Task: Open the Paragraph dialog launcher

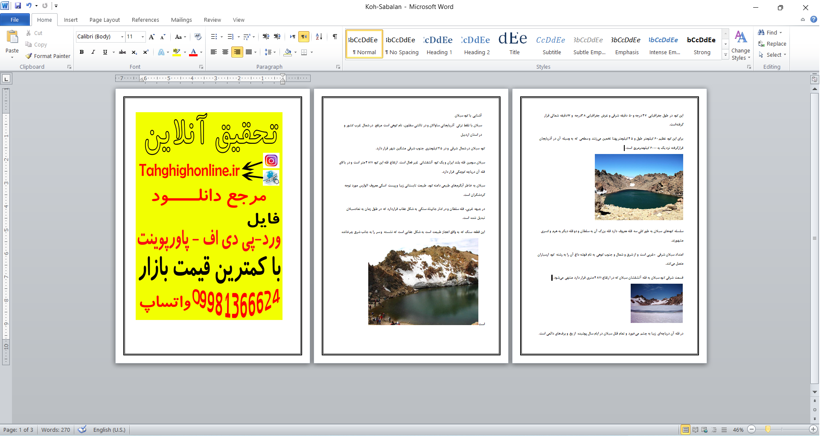Action: tap(338, 67)
